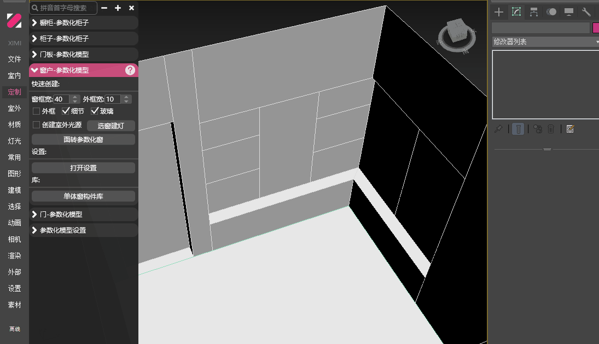Click the pink object color swatch

[596, 28]
